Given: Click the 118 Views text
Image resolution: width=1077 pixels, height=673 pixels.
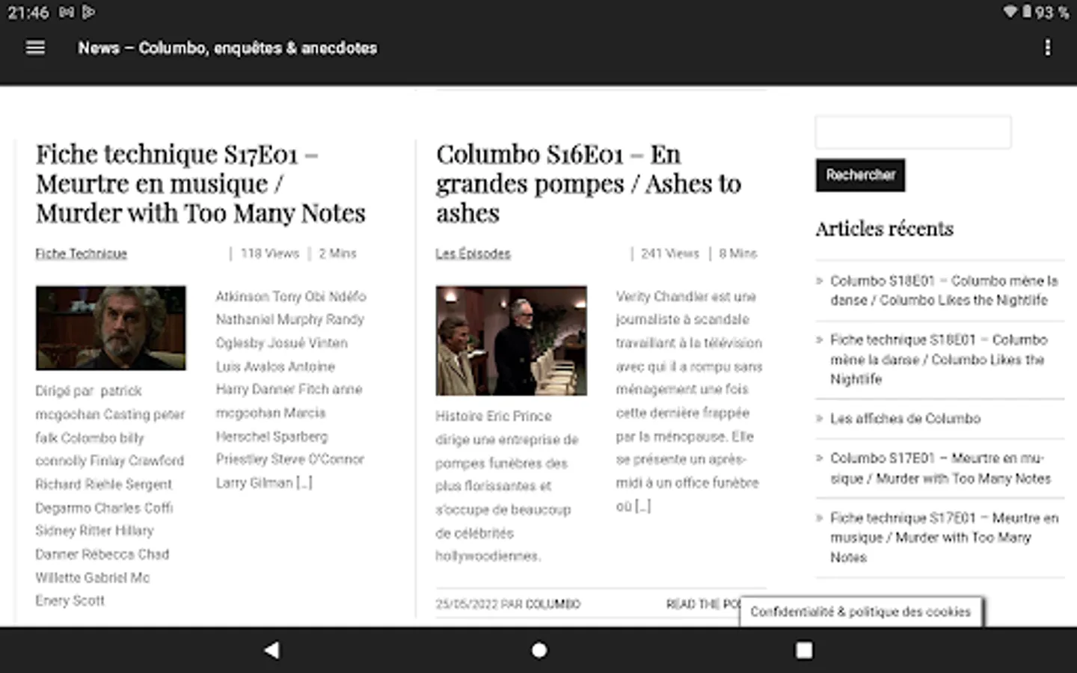Looking at the screenshot, I should (269, 253).
